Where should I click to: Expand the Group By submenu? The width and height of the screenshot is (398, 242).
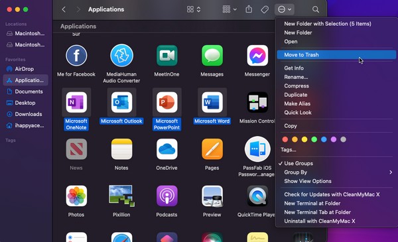coord(336,172)
